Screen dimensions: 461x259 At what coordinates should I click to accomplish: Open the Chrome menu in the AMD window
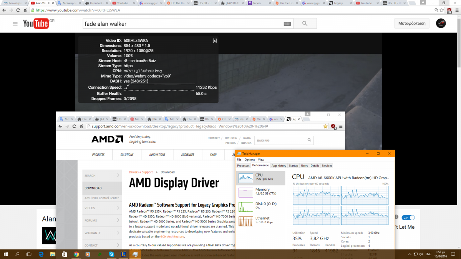click(340, 126)
